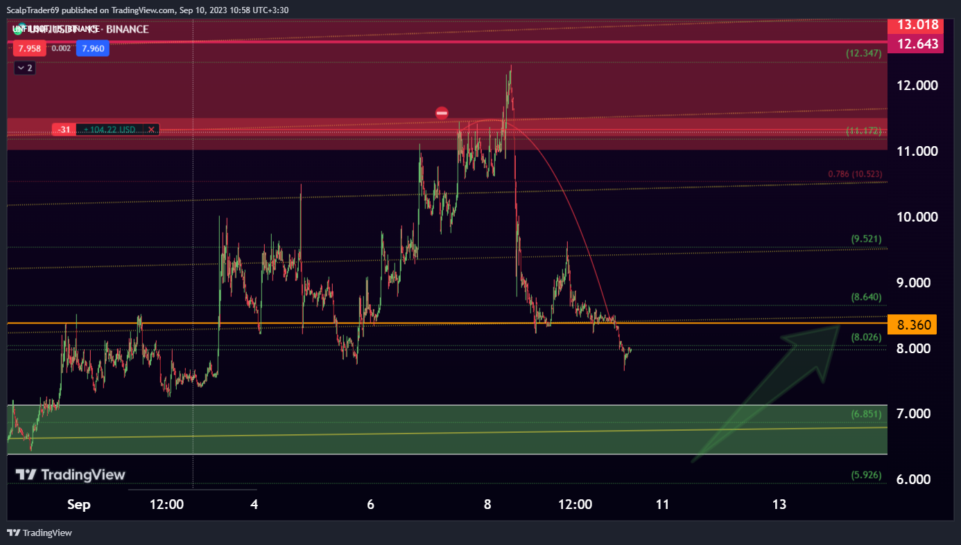Click the -31 position quantity label
This screenshot has height=545, width=961.
[63, 129]
